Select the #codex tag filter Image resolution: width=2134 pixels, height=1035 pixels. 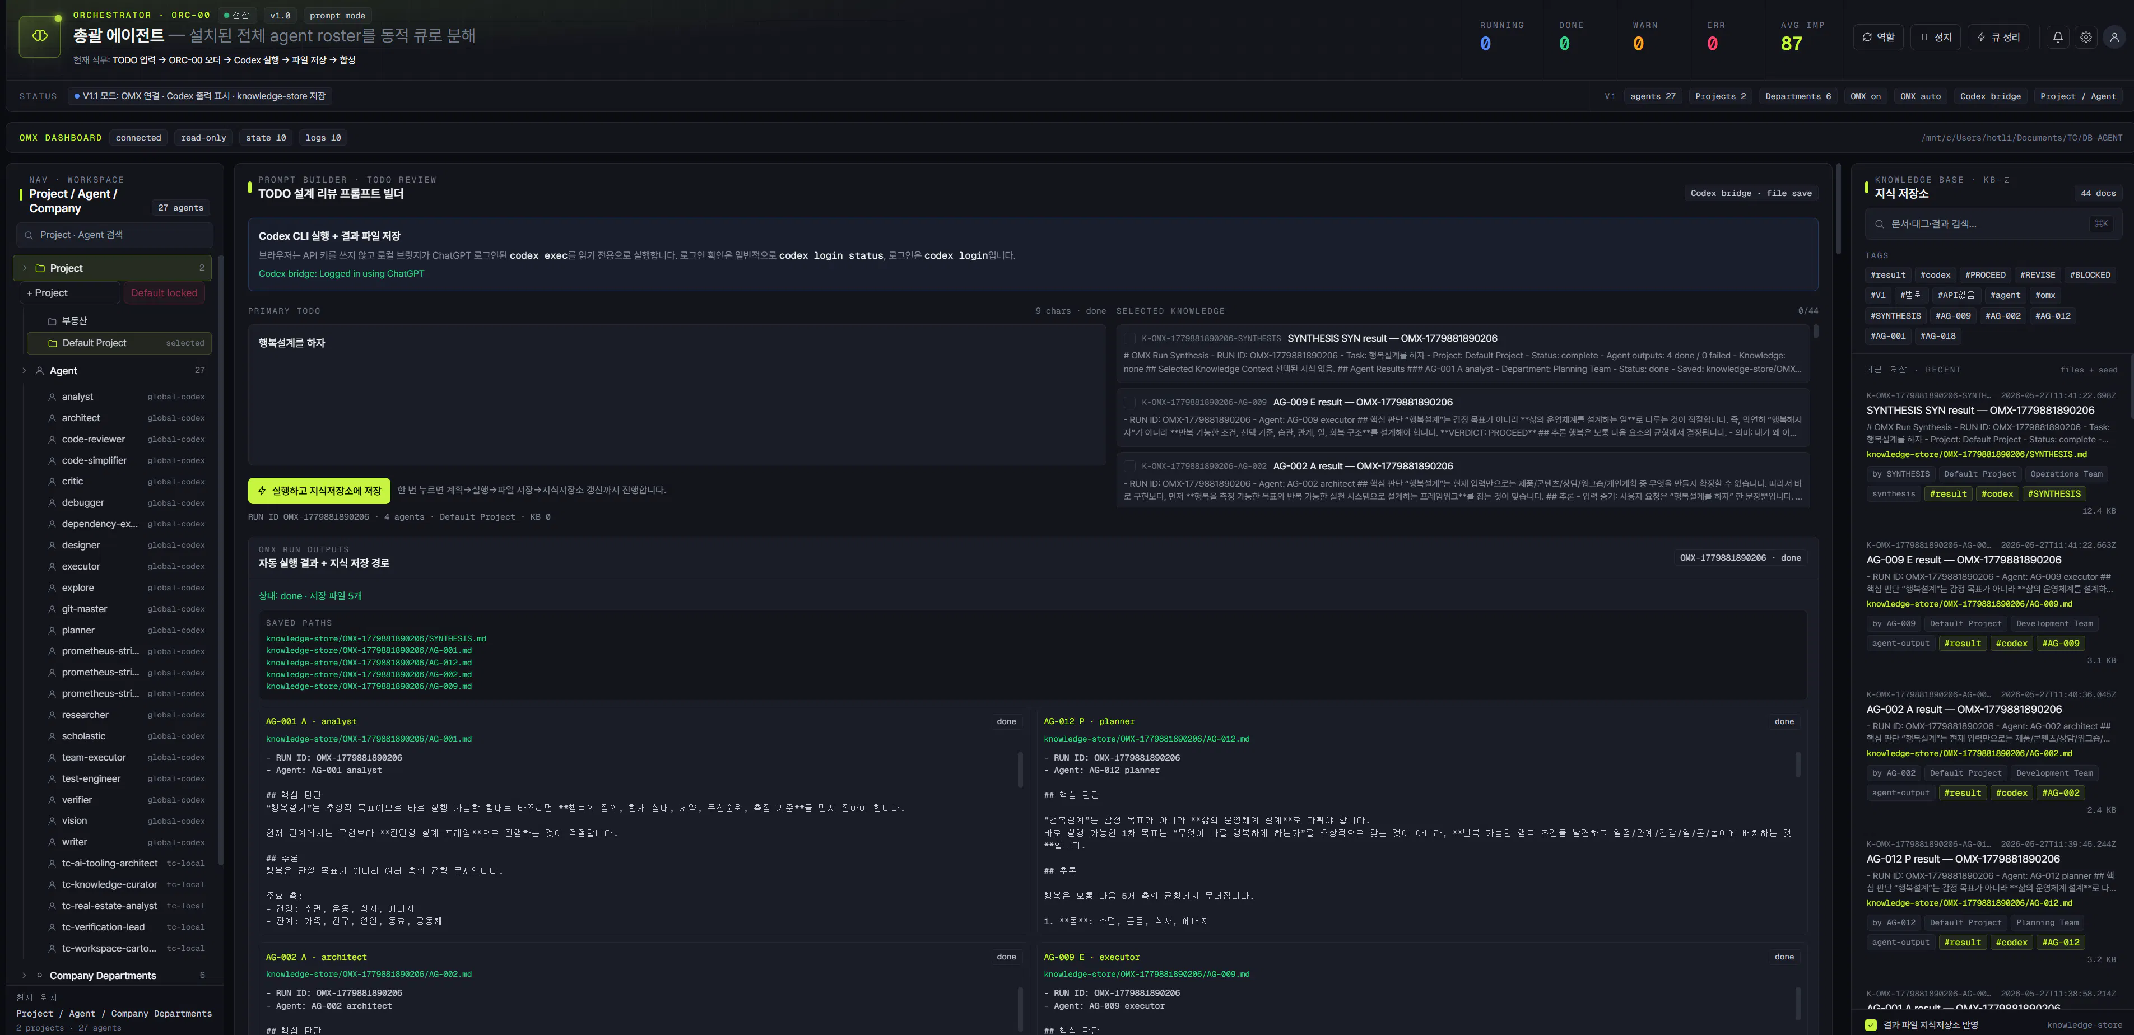click(1935, 275)
